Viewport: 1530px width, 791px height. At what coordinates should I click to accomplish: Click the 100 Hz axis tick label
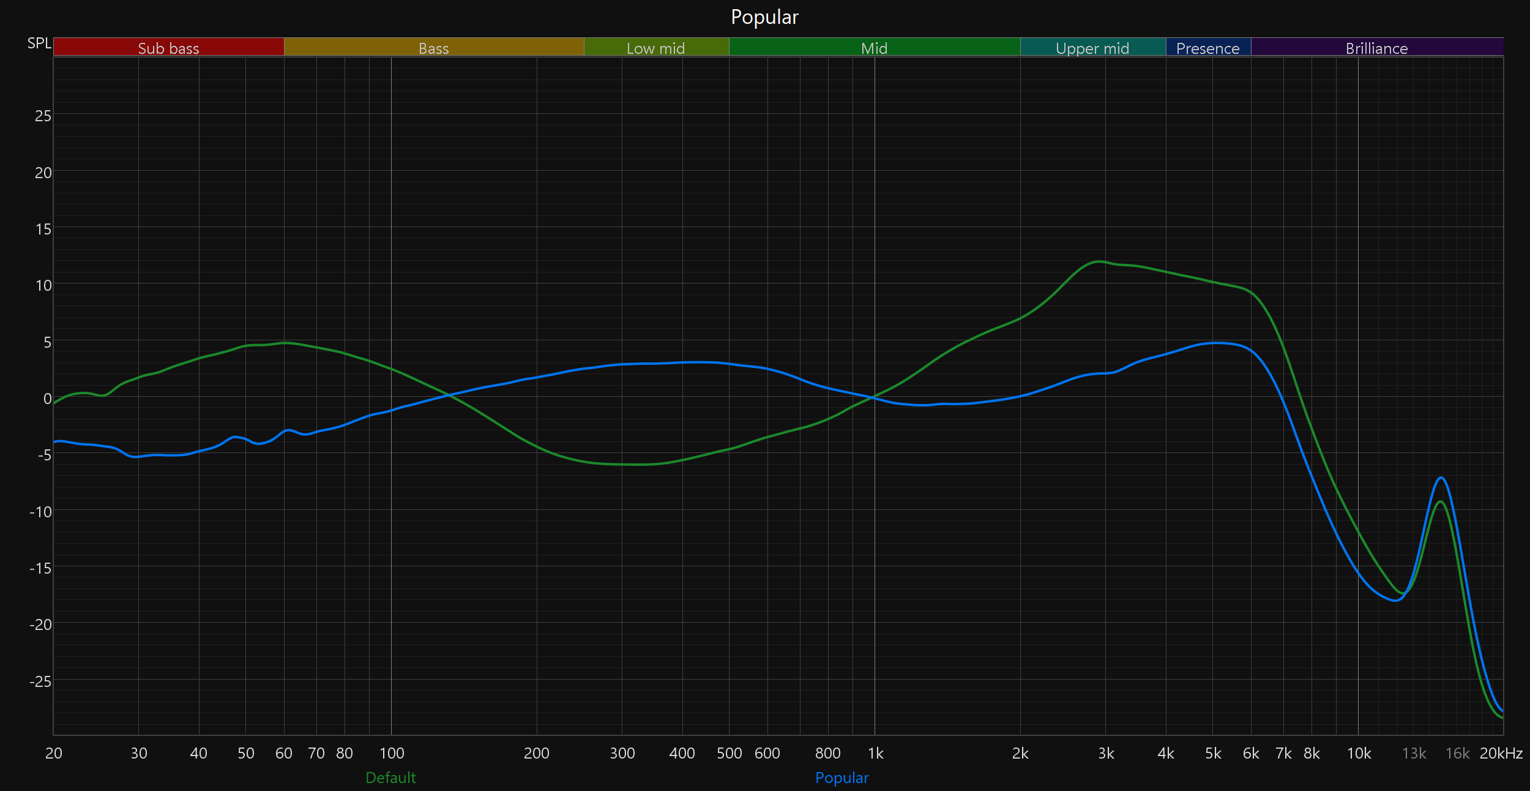tap(392, 754)
